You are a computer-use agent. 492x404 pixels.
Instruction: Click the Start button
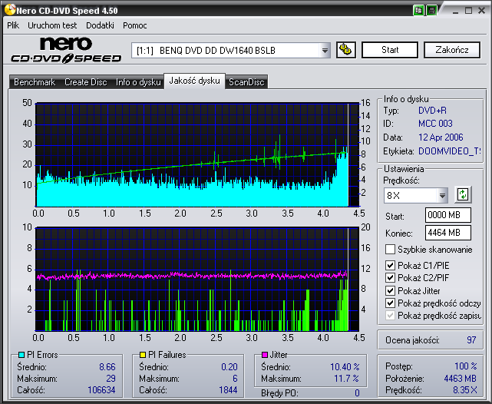390,50
